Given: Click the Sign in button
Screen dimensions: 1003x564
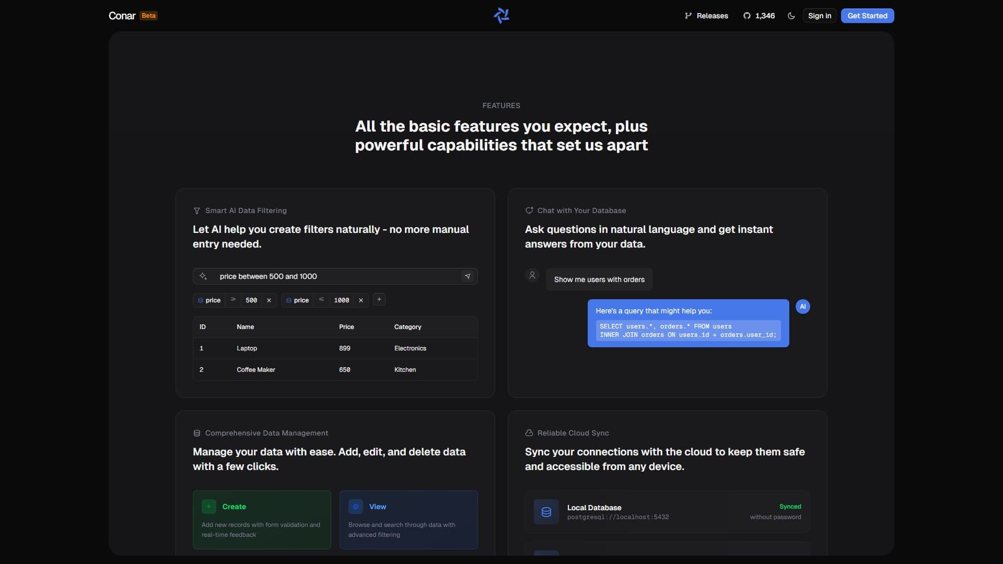Looking at the screenshot, I should (x=820, y=16).
